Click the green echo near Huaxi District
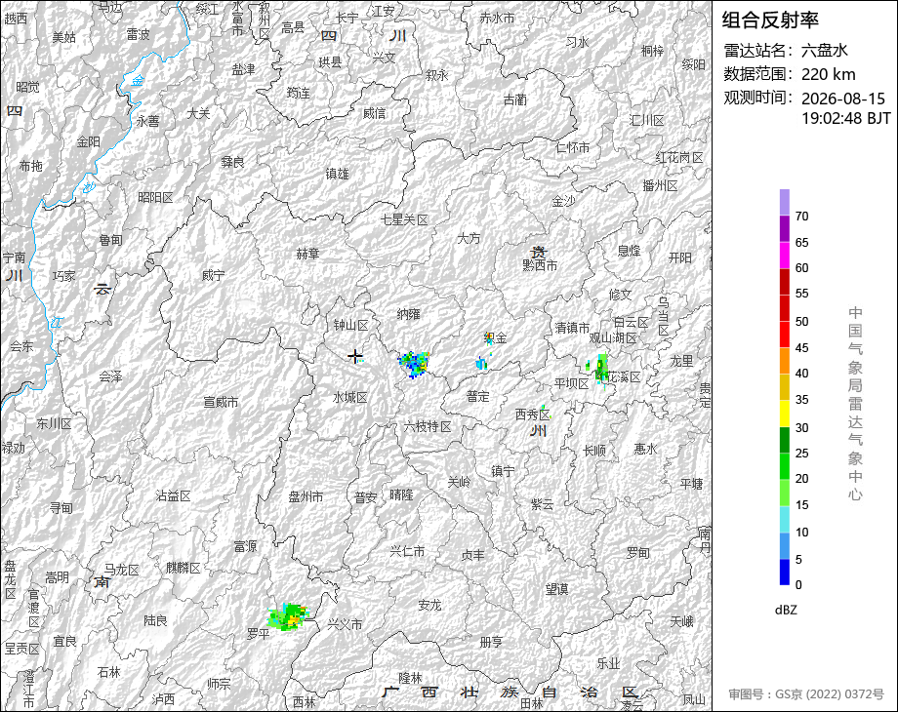Image resolution: width=898 pixels, height=712 pixels. [x=599, y=370]
